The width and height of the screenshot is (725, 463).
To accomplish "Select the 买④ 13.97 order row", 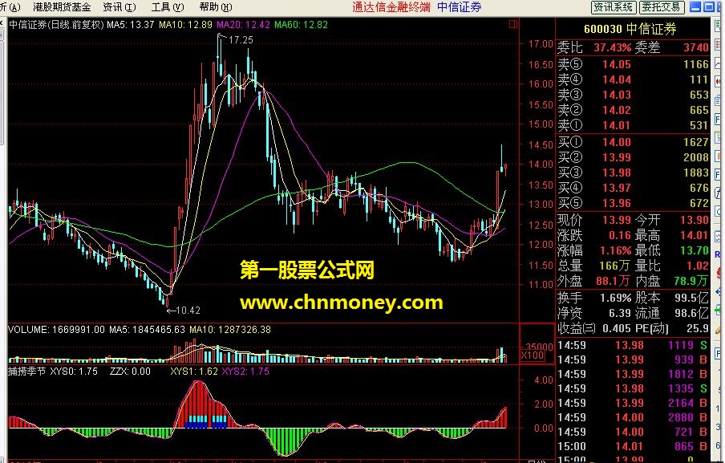I will [633, 188].
